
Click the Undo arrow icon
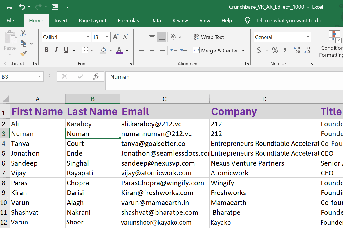pyautogui.click(x=22, y=7)
